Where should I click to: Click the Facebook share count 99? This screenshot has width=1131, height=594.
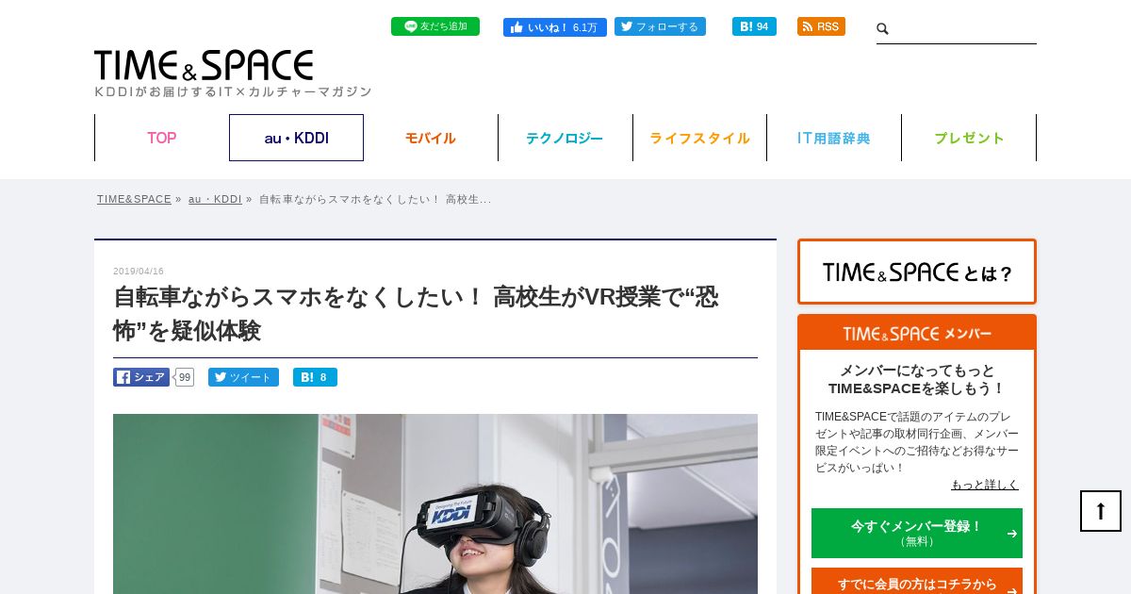(185, 377)
